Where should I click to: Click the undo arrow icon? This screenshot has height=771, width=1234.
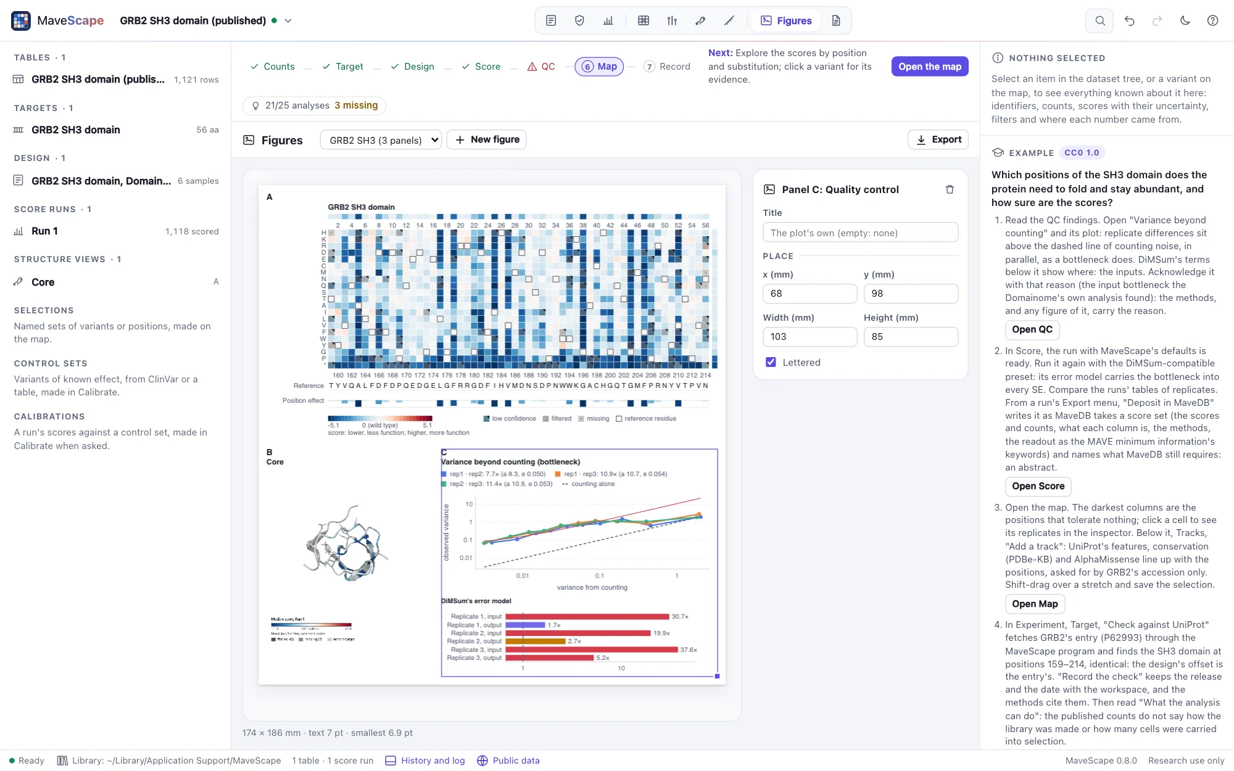(1129, 20)
